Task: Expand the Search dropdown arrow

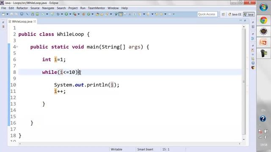Action: (111, 14)
